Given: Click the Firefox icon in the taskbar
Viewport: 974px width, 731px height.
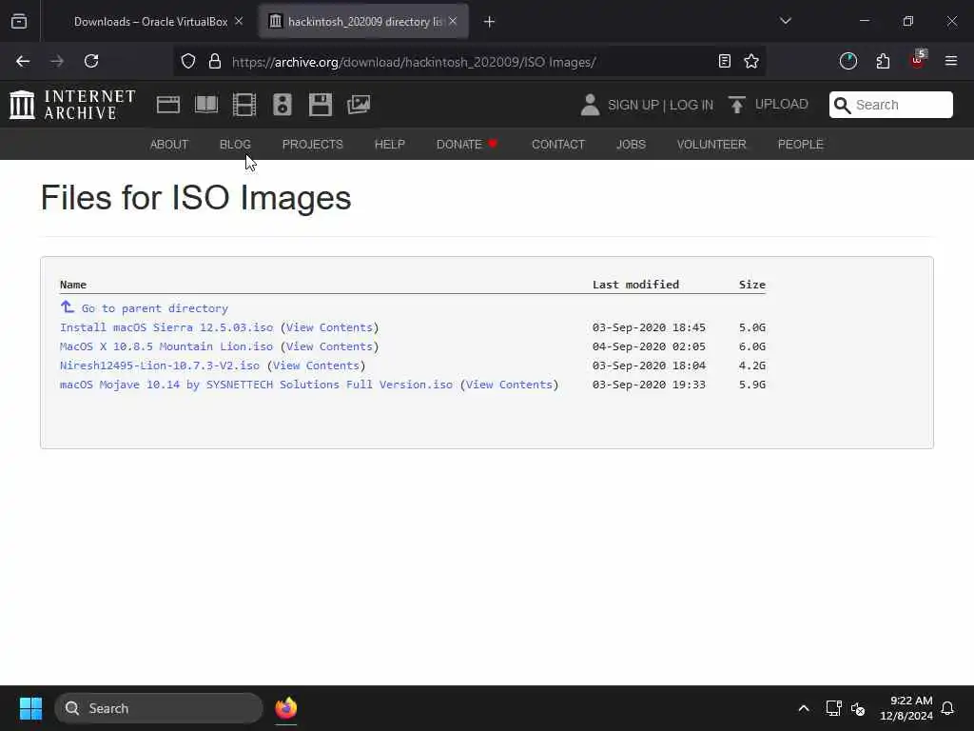Looking at the screenshot, I should coord(286,708).
